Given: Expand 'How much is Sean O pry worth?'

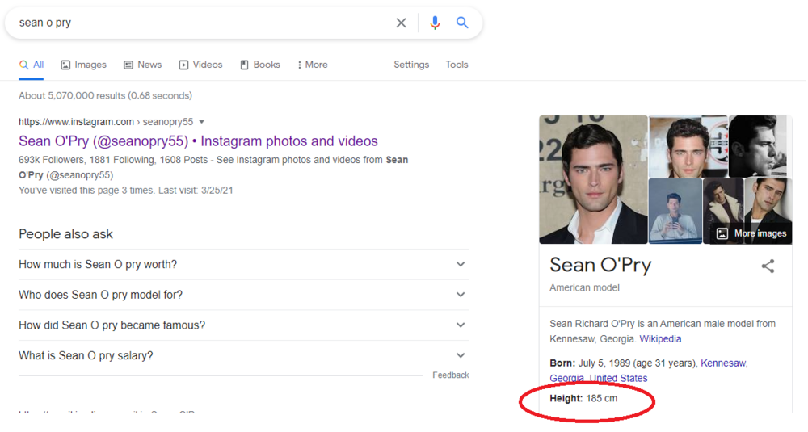Looking at the screenshot, I should pyautogui.click(x=243, y=265).
